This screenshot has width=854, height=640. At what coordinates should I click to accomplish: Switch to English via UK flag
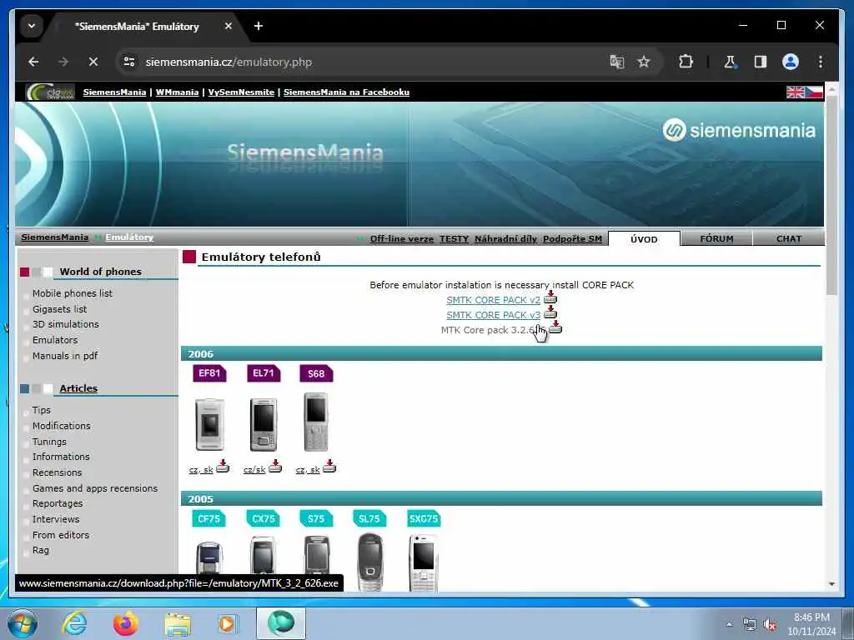pyautogui.click(x=795, y=92)
